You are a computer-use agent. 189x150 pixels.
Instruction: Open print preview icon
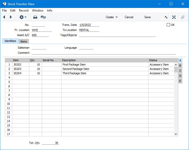coord(43,17)
